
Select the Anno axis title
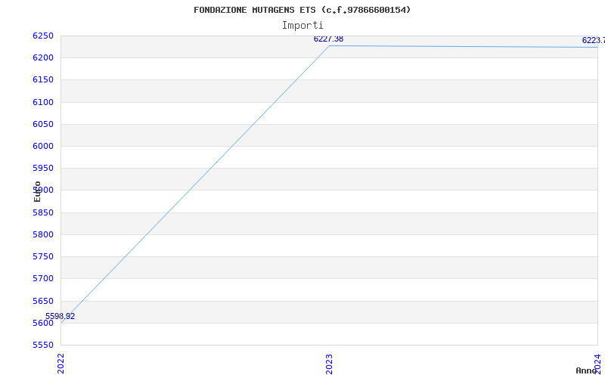[x=587, y=370]
